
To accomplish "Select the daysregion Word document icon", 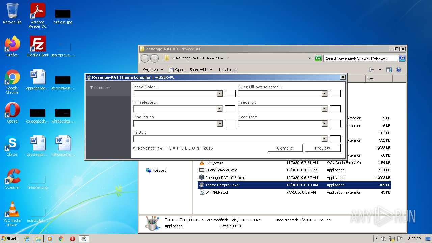I will [x=37, y=146].
